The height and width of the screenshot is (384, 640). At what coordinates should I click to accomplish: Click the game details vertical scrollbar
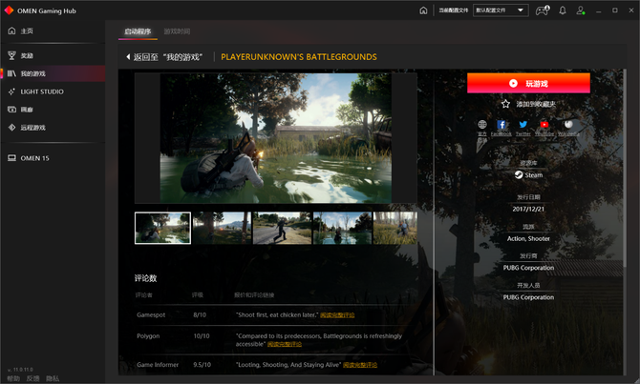625,168
